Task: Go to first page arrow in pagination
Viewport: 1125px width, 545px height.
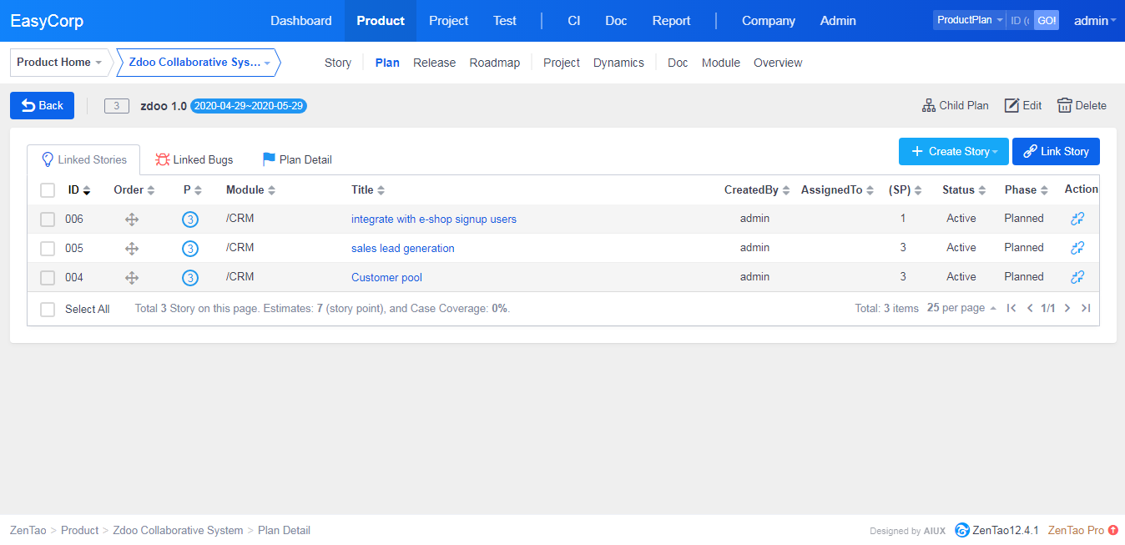Action: [x=1011, y=308]
